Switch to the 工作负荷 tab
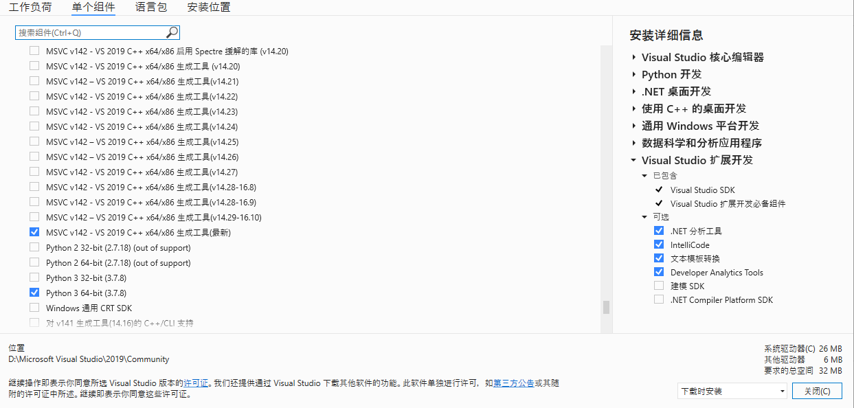Screen dimensions: 854x408 pyautogui.click(x=31, y=8)
